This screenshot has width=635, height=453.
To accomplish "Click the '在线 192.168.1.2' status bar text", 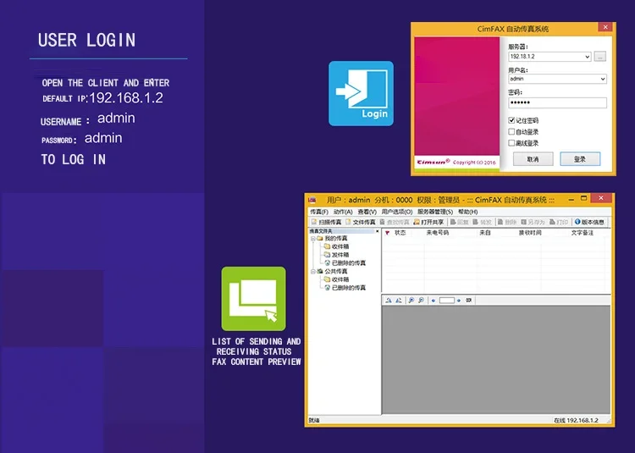I will [x=576, y=420].
